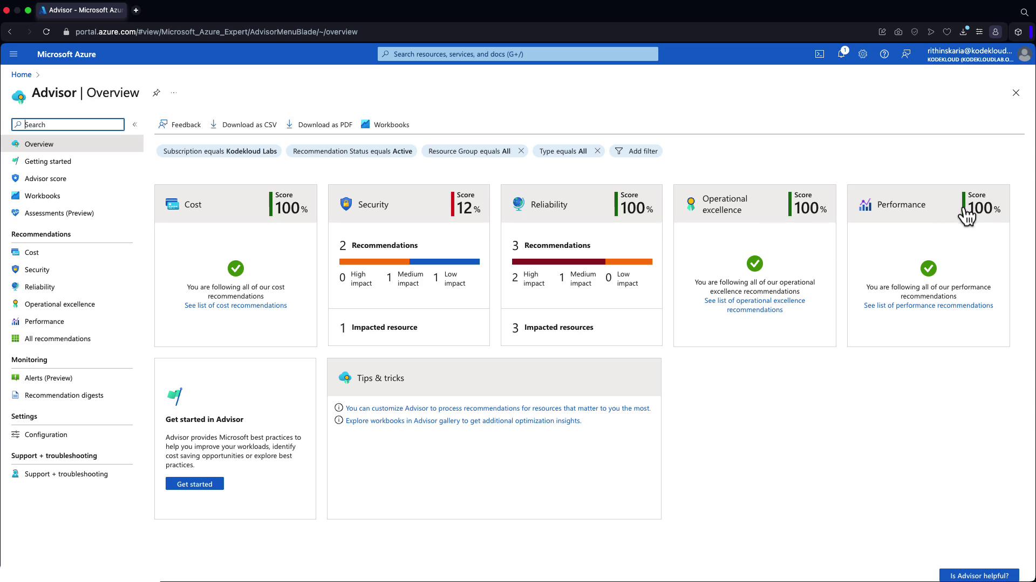
Task: Open the help question mark icon
Action: click(884, 54)
